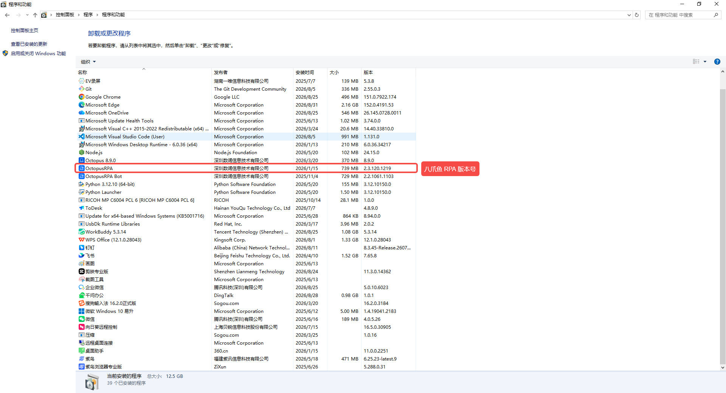The width and height of the screenshot is (726, 393).
Task: Select the 钉钉 program icon
Action: tap(81, 248)
